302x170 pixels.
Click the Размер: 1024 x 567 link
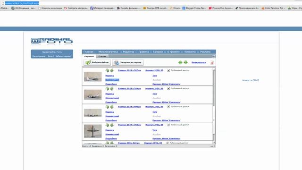click(x=129, y=70)
